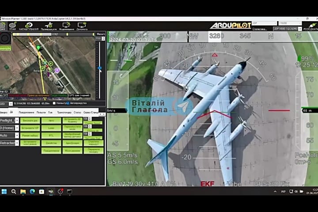Screen dimensions: 318x212
Task: Click the red EKF status on HUD
Action: pyautogui.click(x=207, y=184)
